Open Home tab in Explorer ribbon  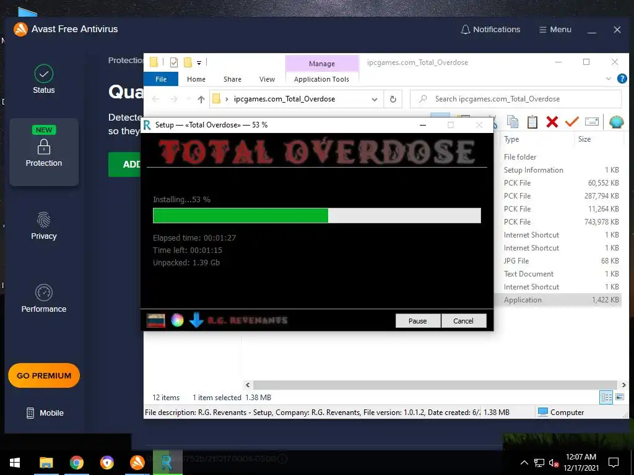tap(196, 79)
